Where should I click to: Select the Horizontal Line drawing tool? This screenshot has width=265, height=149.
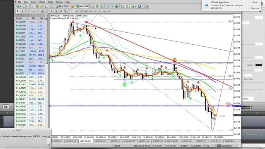click(x=33, y=11)
